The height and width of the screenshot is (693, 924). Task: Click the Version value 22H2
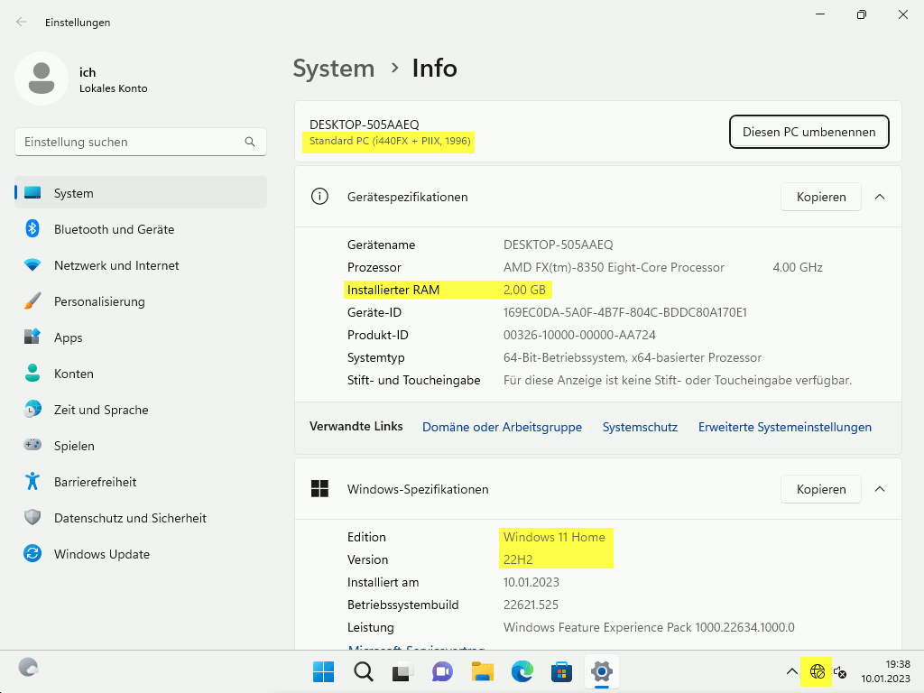click(x=518, y=559)
